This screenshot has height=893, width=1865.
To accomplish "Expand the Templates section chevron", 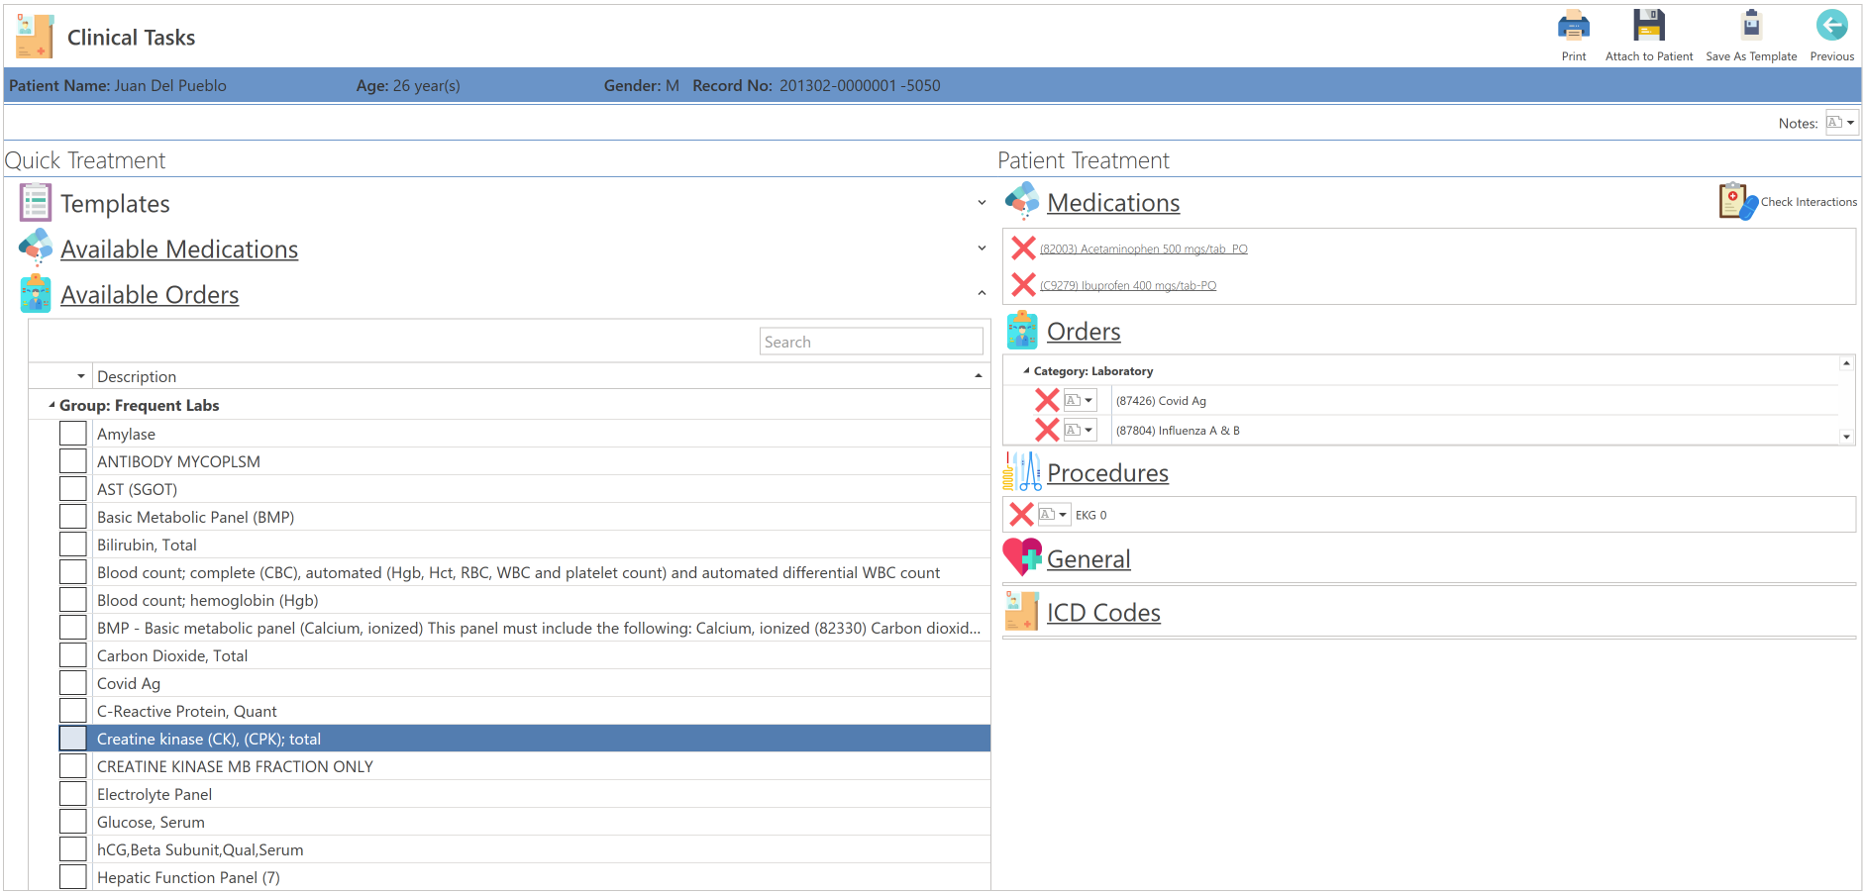I will [982, 203].
